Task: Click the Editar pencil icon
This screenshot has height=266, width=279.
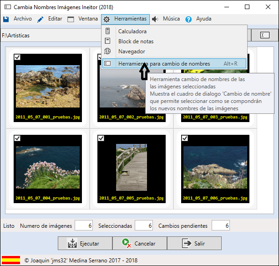Action: click(41, 20)
